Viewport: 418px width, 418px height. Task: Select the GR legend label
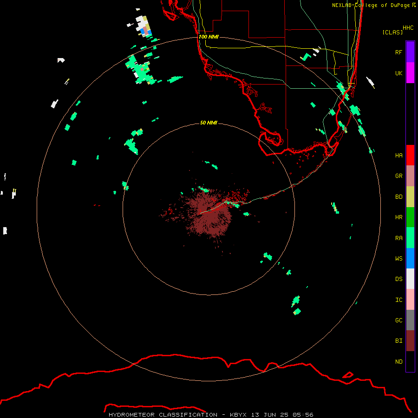click(398, 176)
